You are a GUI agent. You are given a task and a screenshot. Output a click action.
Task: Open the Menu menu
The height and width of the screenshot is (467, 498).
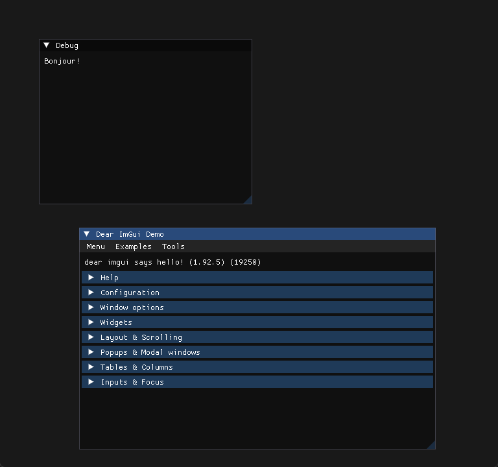95,246
